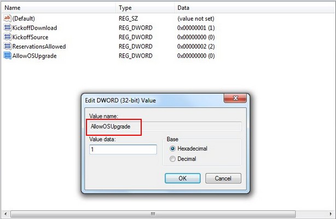
Task: Close the Edit DWORD dialog with X
Action: click(235, 98)
